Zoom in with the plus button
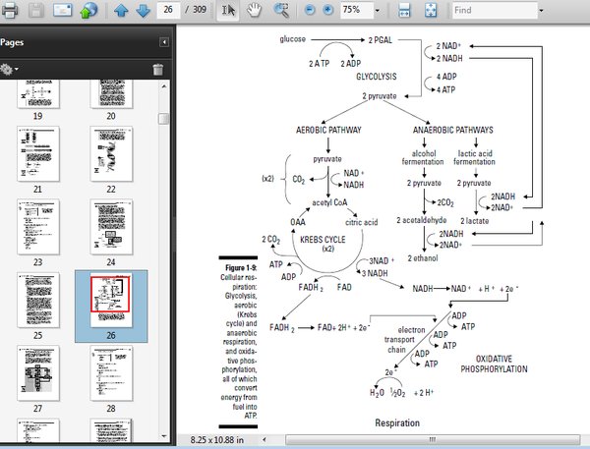Viewport: 590px width, 449px height. pos(327,11)
